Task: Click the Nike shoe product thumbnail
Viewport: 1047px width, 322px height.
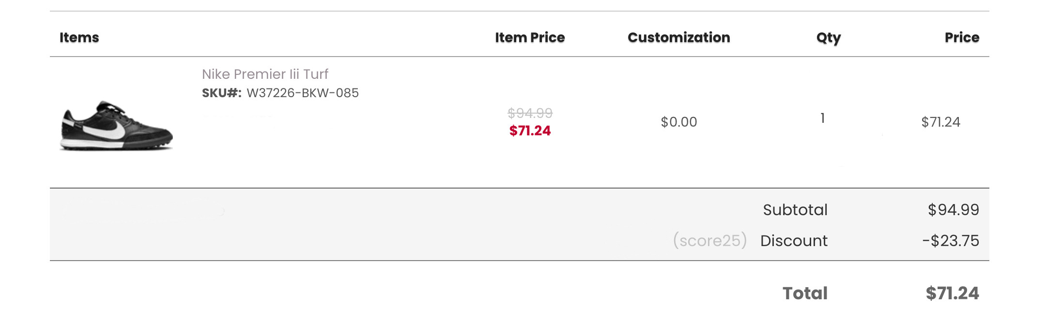Action: click(x=116, y=125)
